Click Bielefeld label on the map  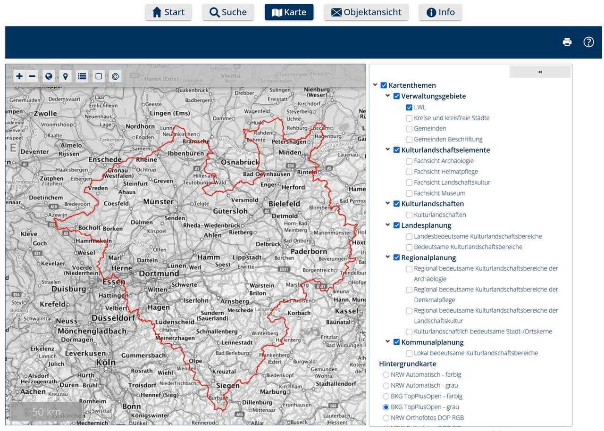(284, 204)
